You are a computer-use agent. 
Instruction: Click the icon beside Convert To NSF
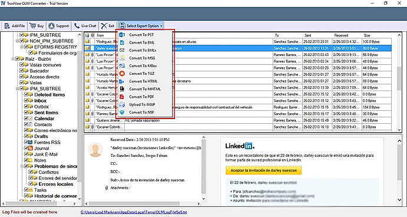coord(122,112)
